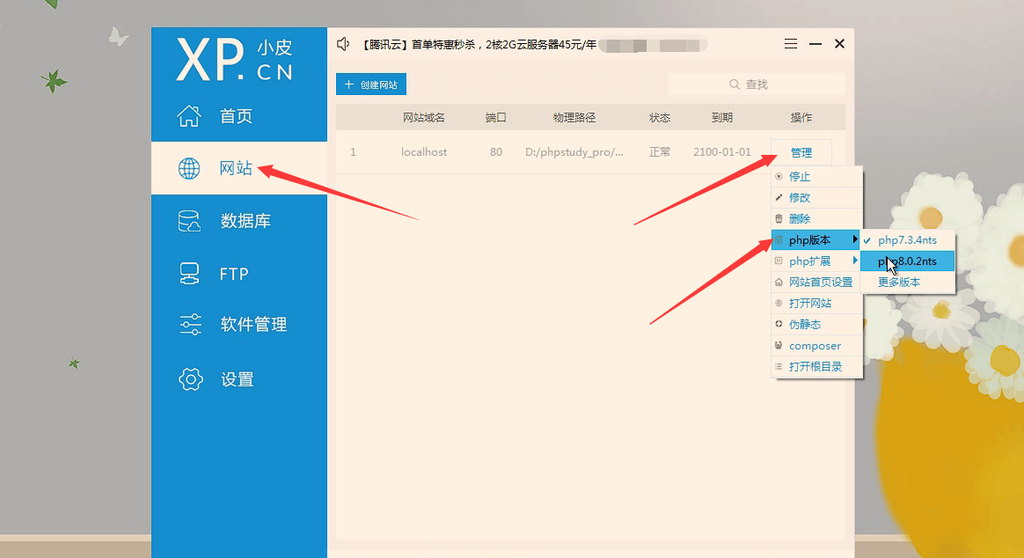
Task: Expand the php版本 submenu
Action: tap(817, 239)
